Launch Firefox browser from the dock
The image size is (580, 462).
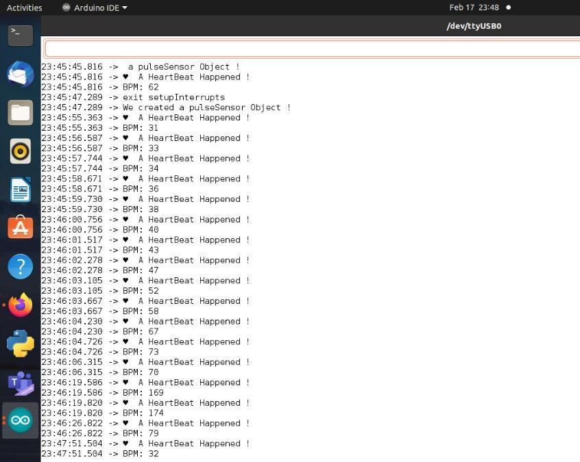coord(21,305)
